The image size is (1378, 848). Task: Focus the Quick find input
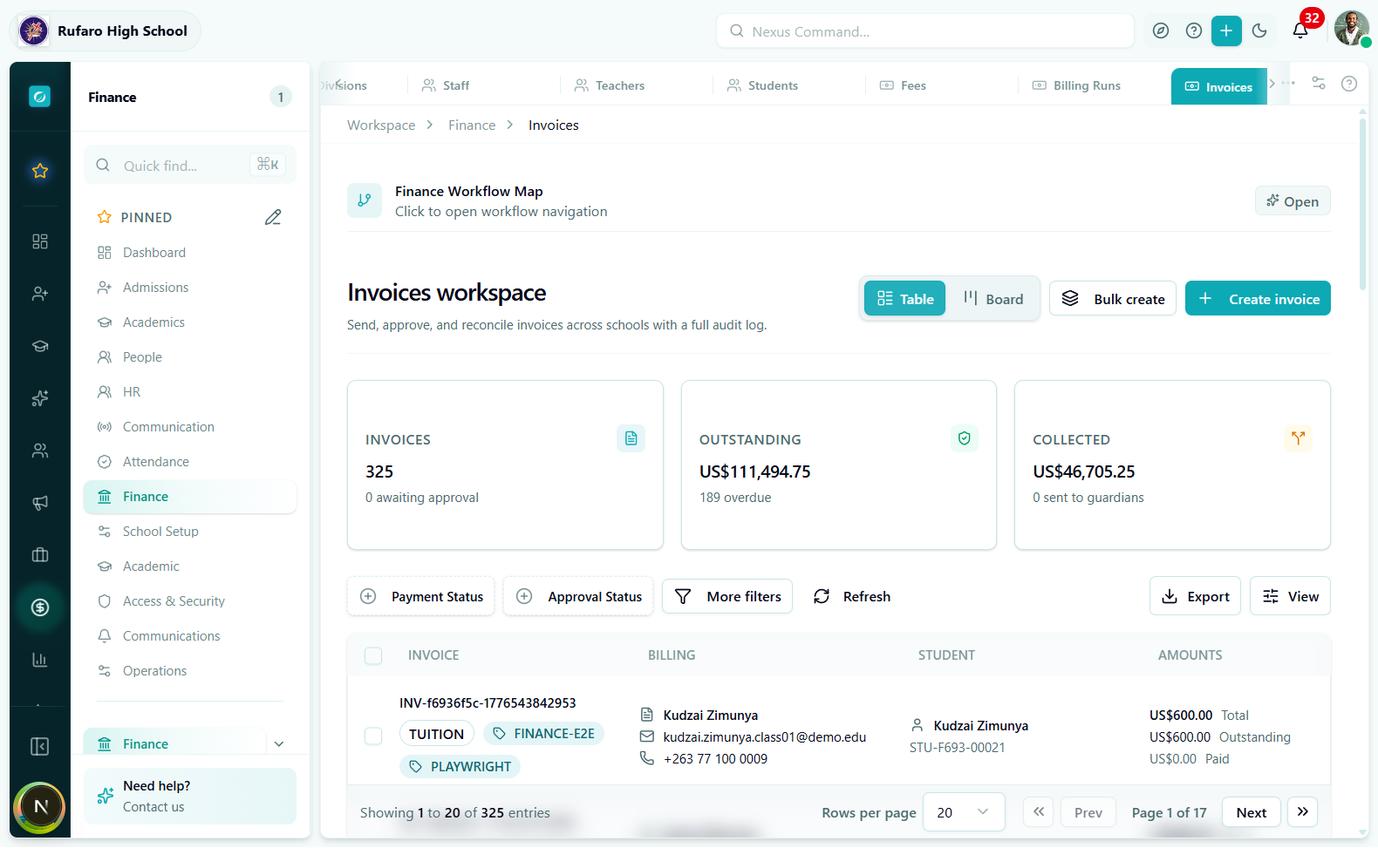click(x=190, y=166)
